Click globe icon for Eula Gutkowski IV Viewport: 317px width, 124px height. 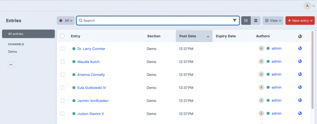[300, 87]
